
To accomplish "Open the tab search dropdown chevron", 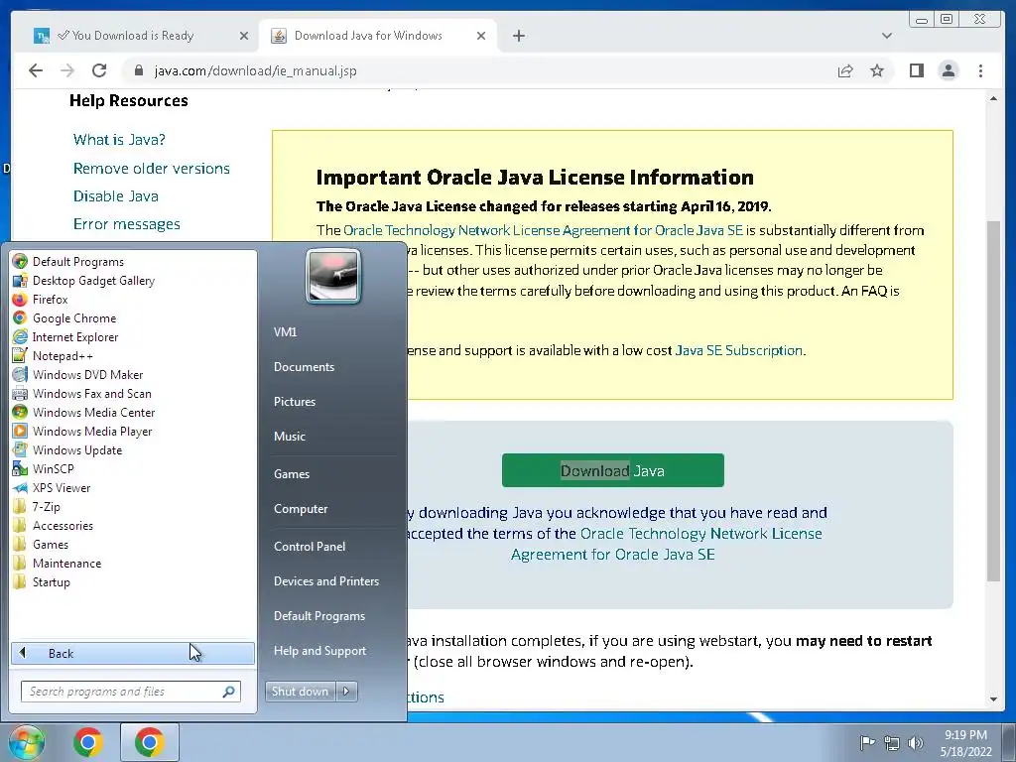I will tap(887, 36).
